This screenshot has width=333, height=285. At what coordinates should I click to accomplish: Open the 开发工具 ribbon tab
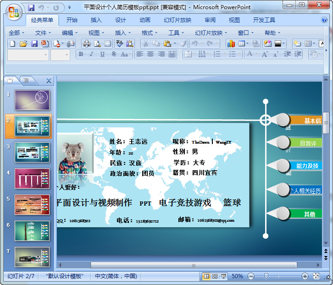264,20
